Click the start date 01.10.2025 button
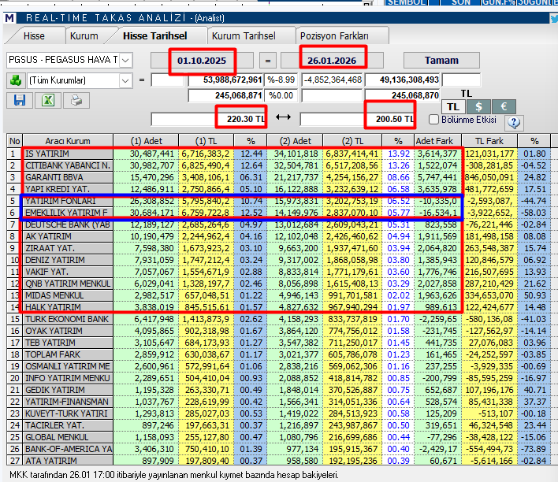Image resolution: width=558 pixels, height=482 pixels. coord(202,61)
